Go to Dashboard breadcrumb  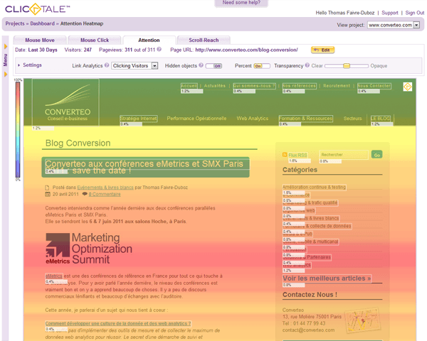click(x=43, y=23)
